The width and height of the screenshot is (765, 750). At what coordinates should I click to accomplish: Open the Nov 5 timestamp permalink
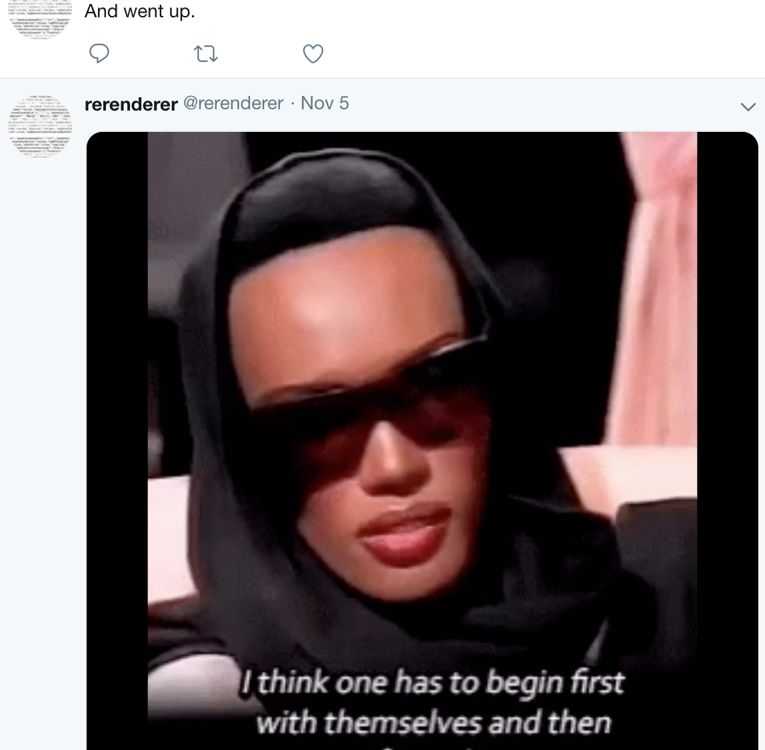click(325, 103)
